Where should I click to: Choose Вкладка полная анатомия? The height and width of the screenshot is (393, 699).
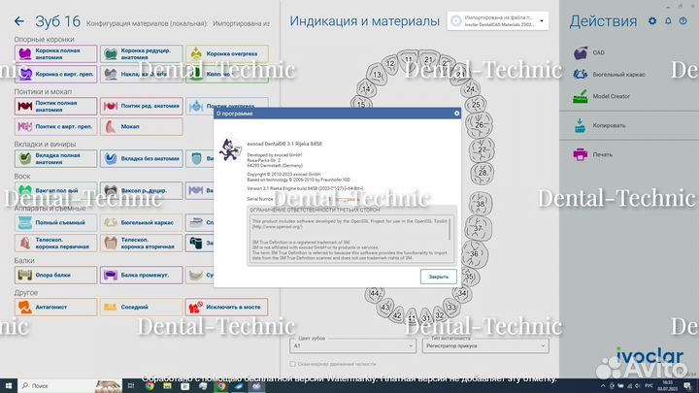(55, 158)
